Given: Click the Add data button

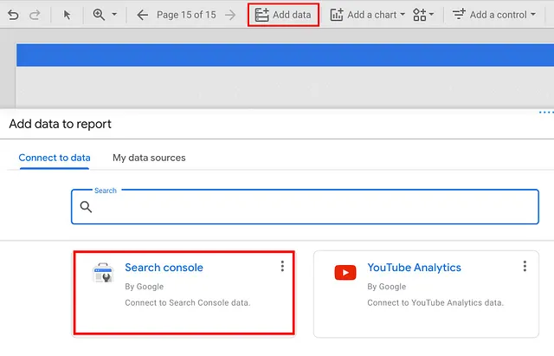Looking at the screenshot, I should [283, 15].
